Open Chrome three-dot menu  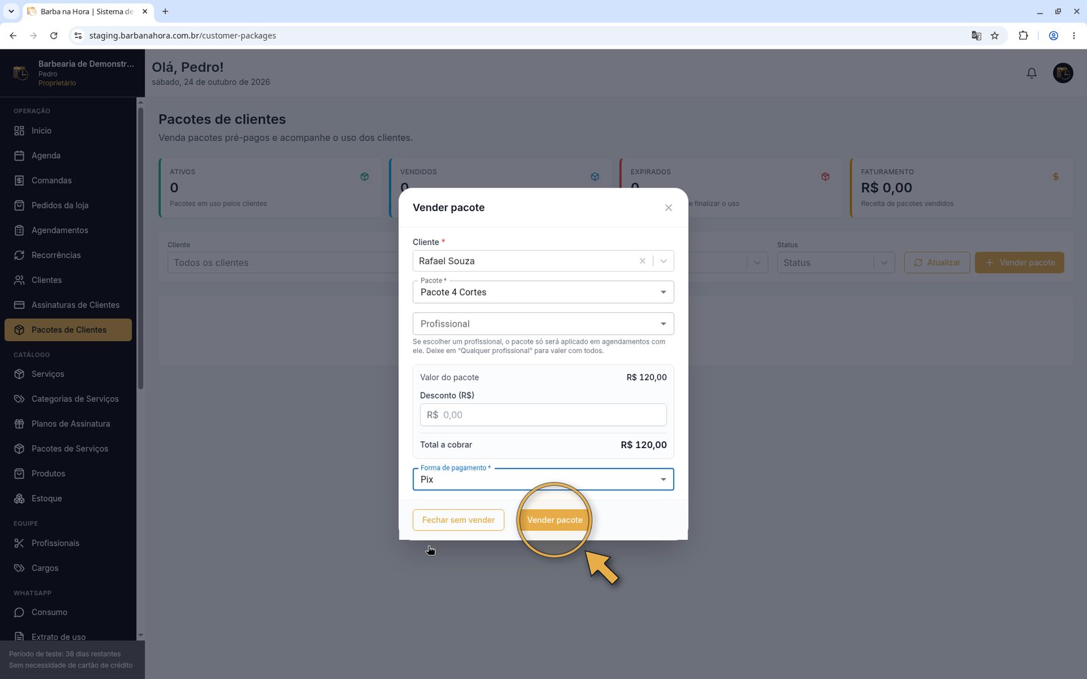coord(1073,35)
